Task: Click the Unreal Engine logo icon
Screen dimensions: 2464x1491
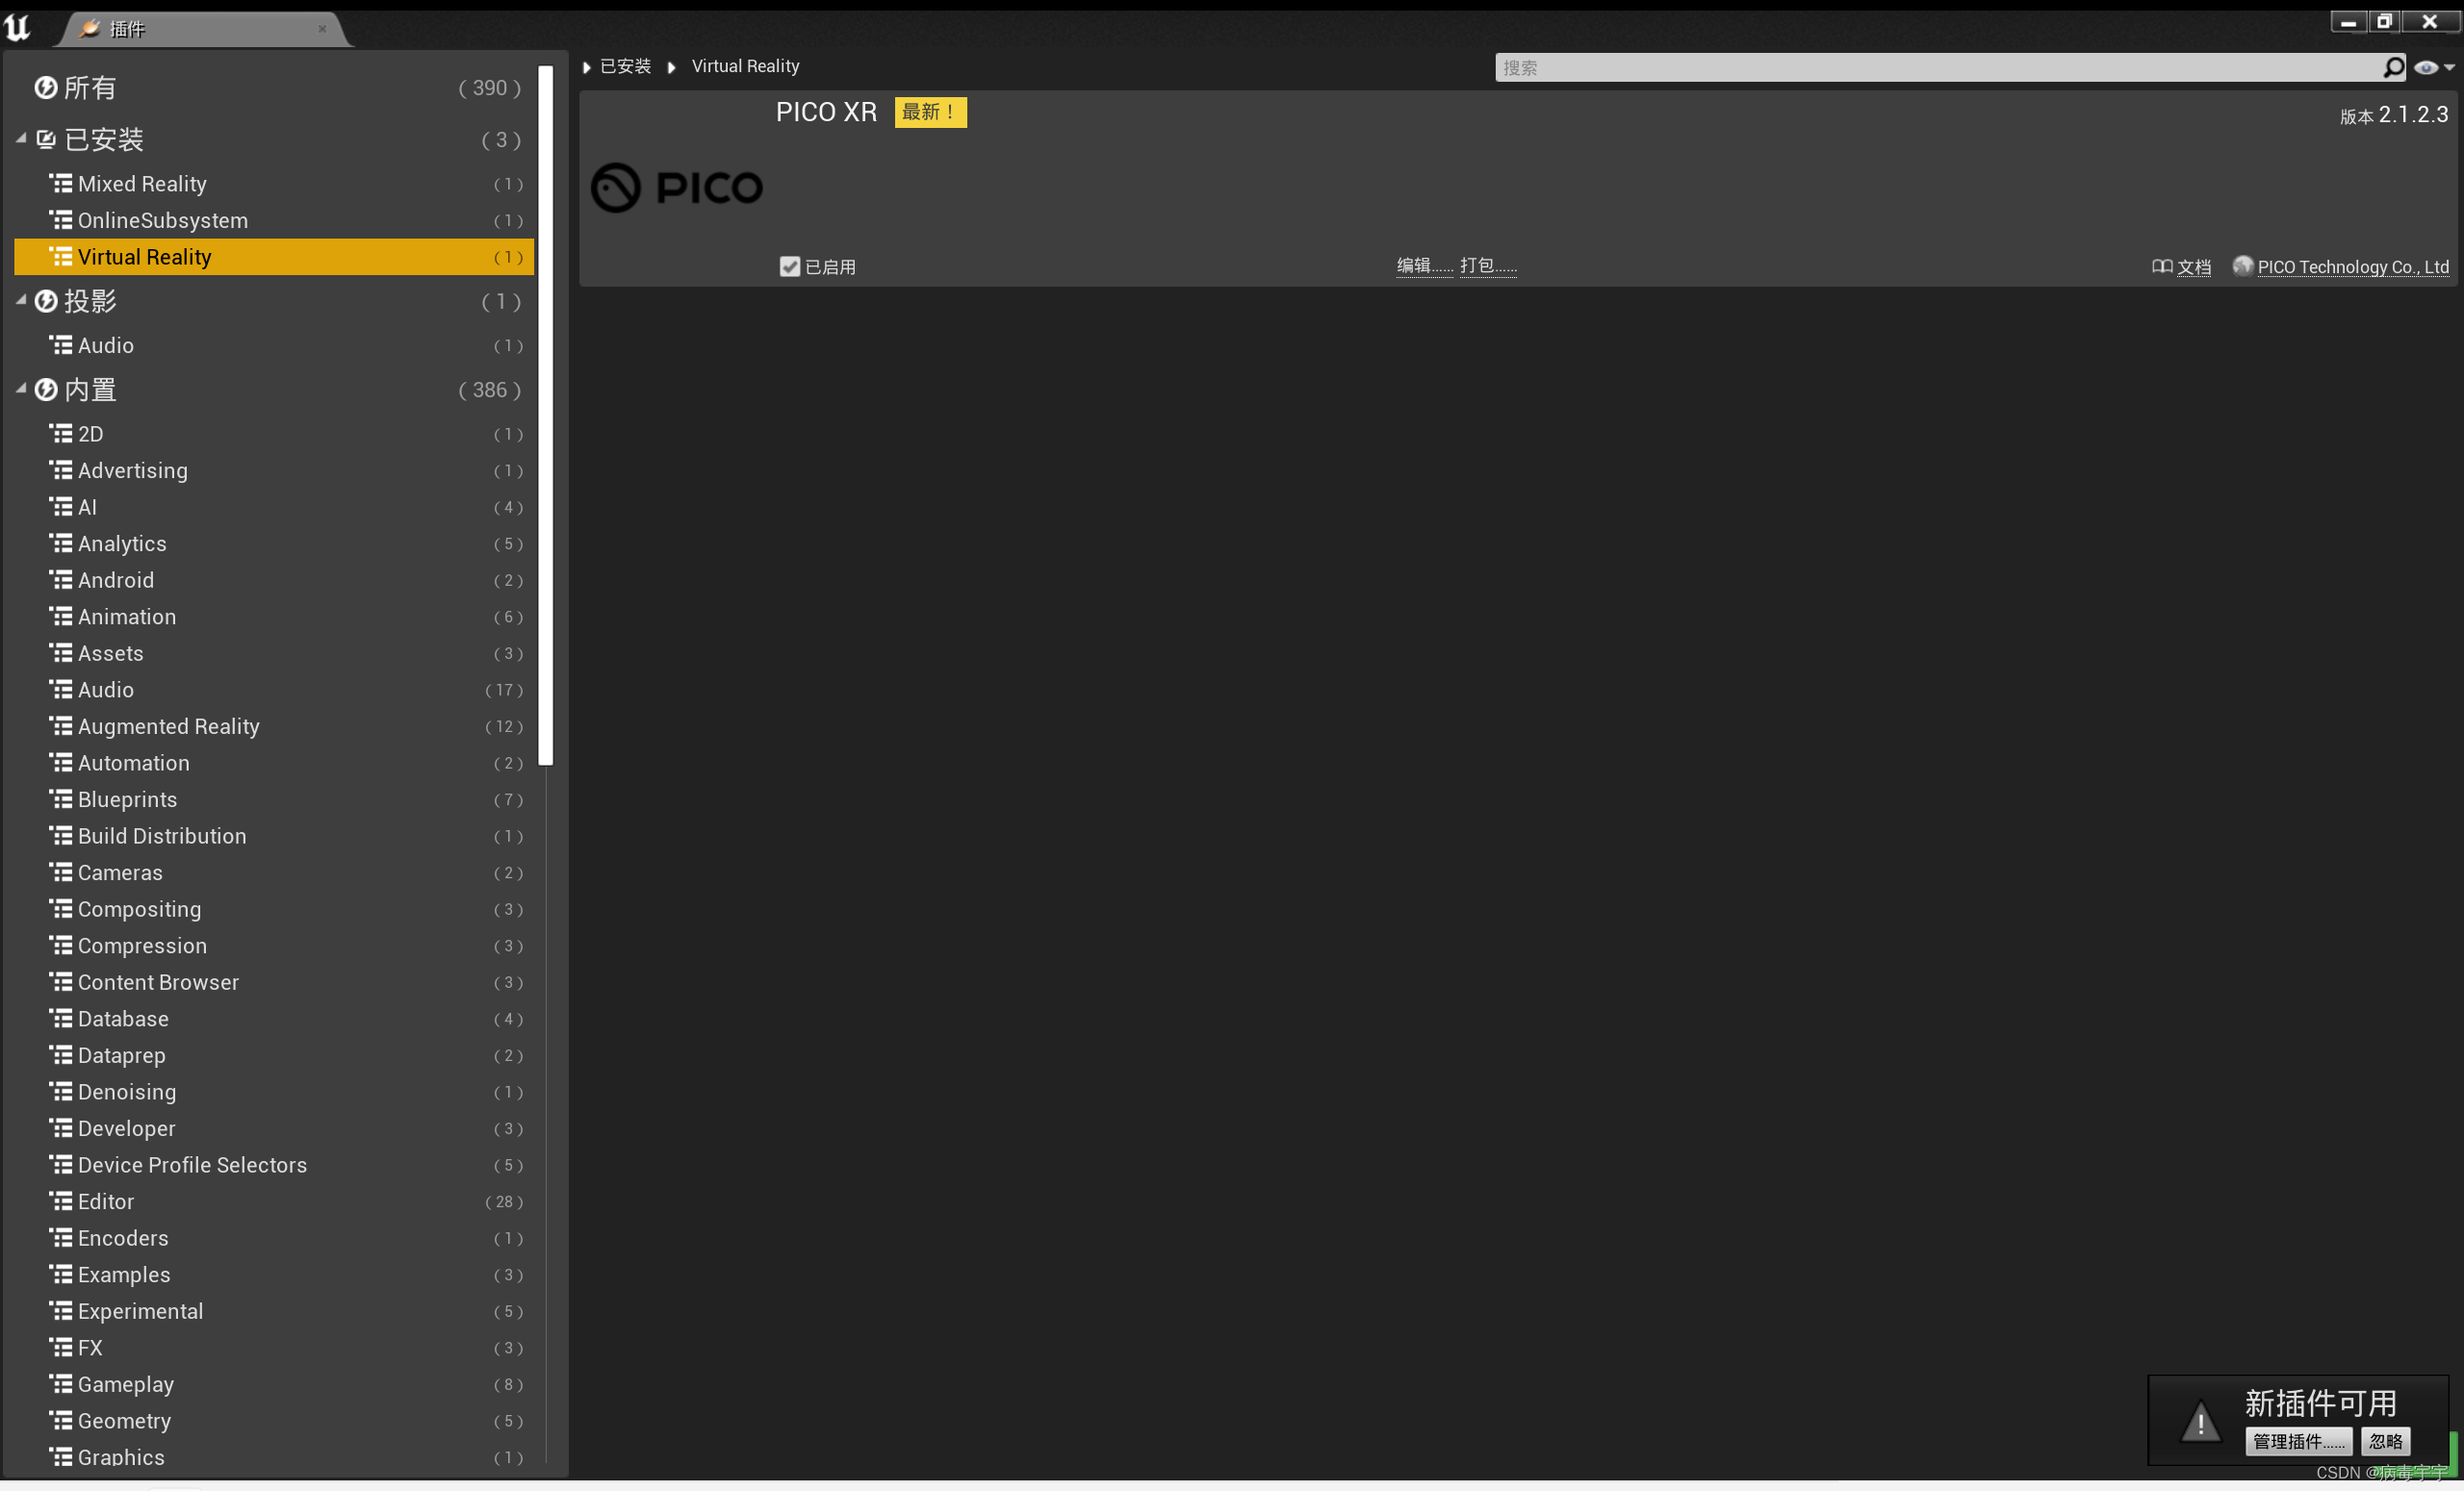Action: pyautogui.click(x=18, y=27)
